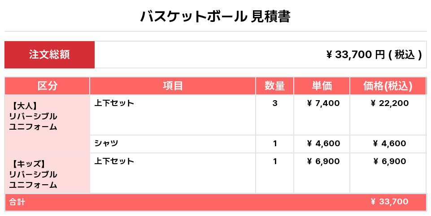Click the バスケットボール 見積書 title
The height and width of the screenshot is (216, 431).
coord(215,17)
